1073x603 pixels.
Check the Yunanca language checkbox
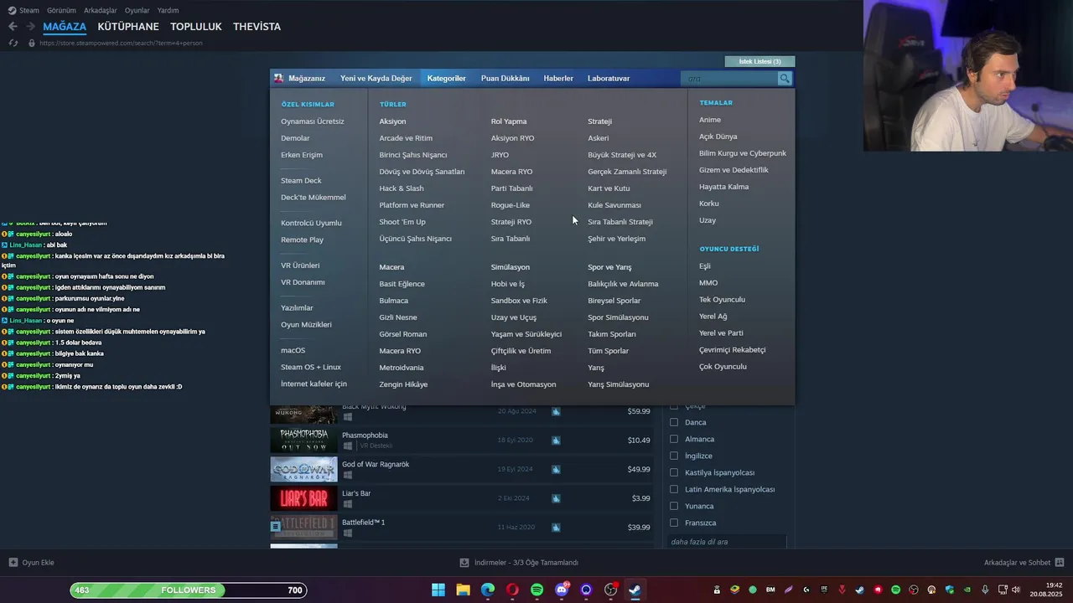point(673,506)
